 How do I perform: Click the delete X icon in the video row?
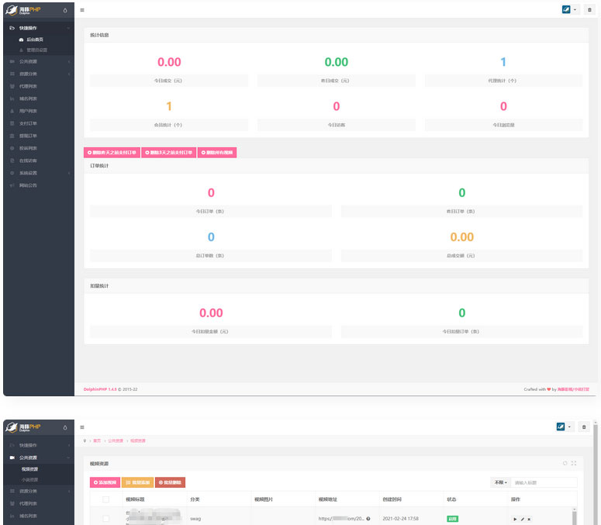point(529,519)
